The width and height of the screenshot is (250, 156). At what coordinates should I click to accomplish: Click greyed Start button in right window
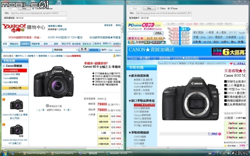tap(135, 8)
